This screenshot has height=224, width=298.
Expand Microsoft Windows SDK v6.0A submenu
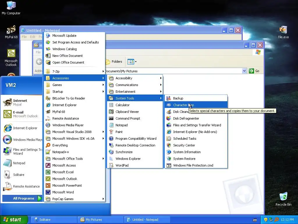pos(75,139)
